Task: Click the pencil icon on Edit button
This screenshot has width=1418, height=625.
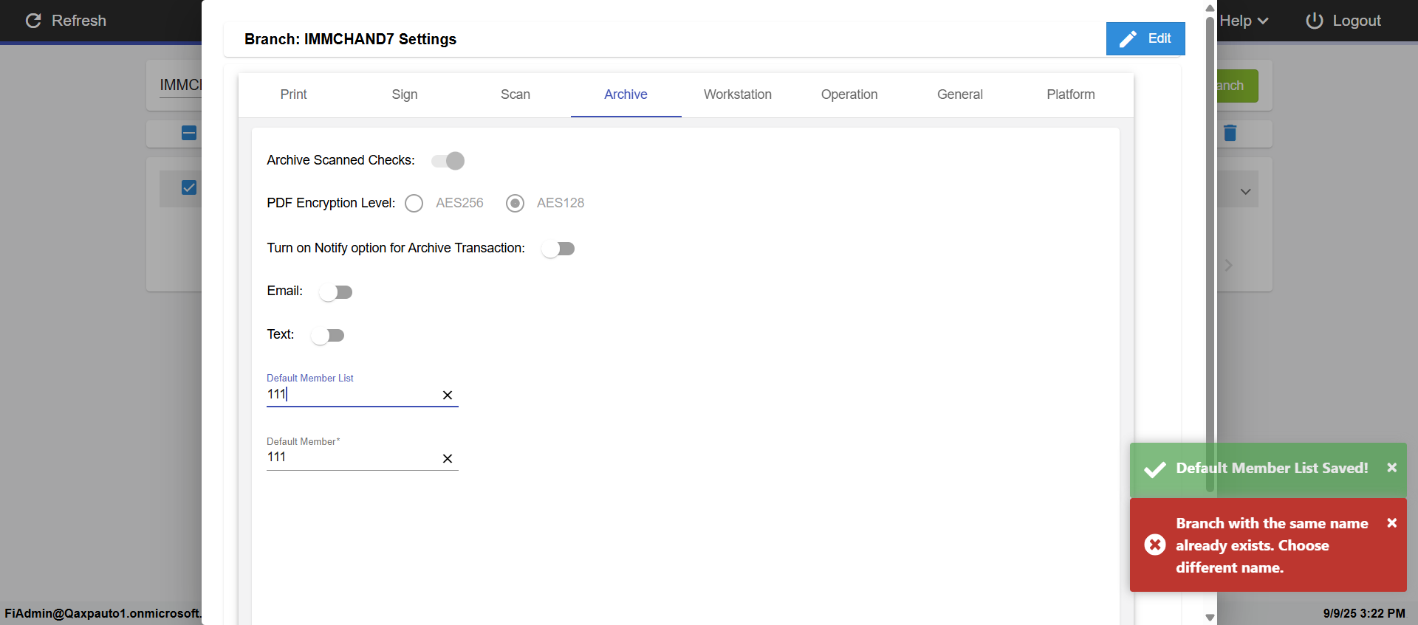Action: click(x=1128, y=39)
